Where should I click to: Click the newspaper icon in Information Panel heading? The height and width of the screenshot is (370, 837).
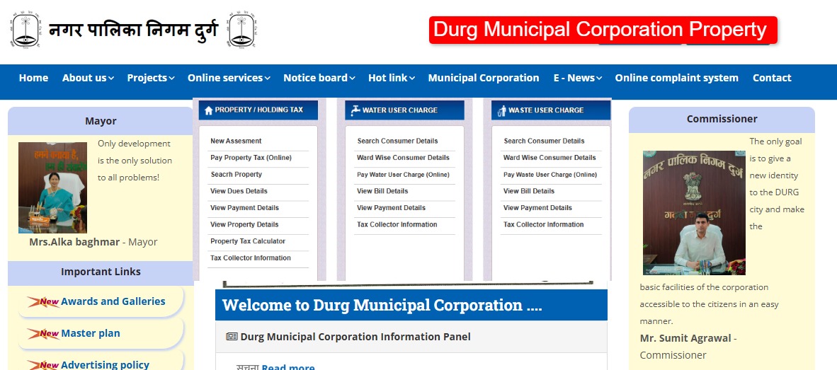(x=232, y=337)
